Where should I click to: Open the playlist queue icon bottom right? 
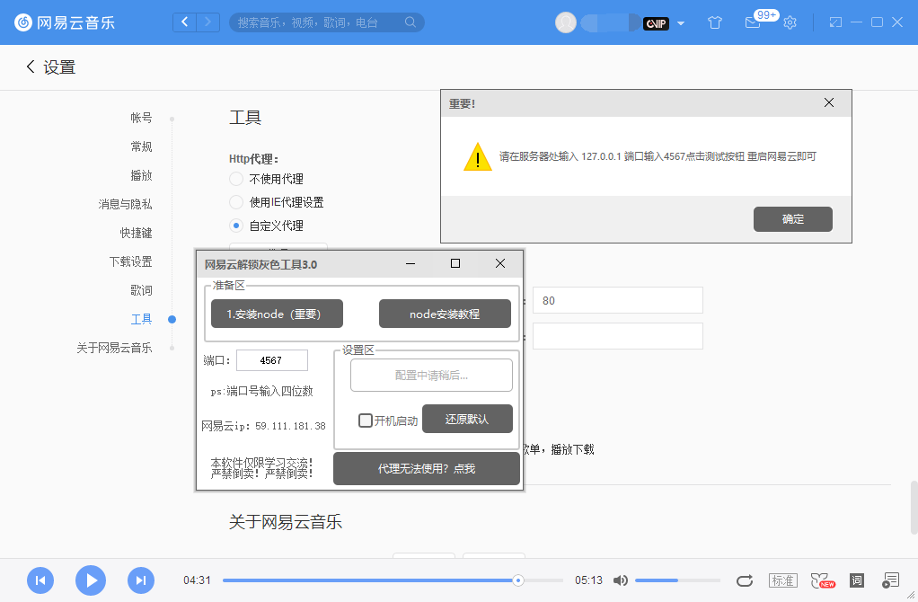(890, 580)
